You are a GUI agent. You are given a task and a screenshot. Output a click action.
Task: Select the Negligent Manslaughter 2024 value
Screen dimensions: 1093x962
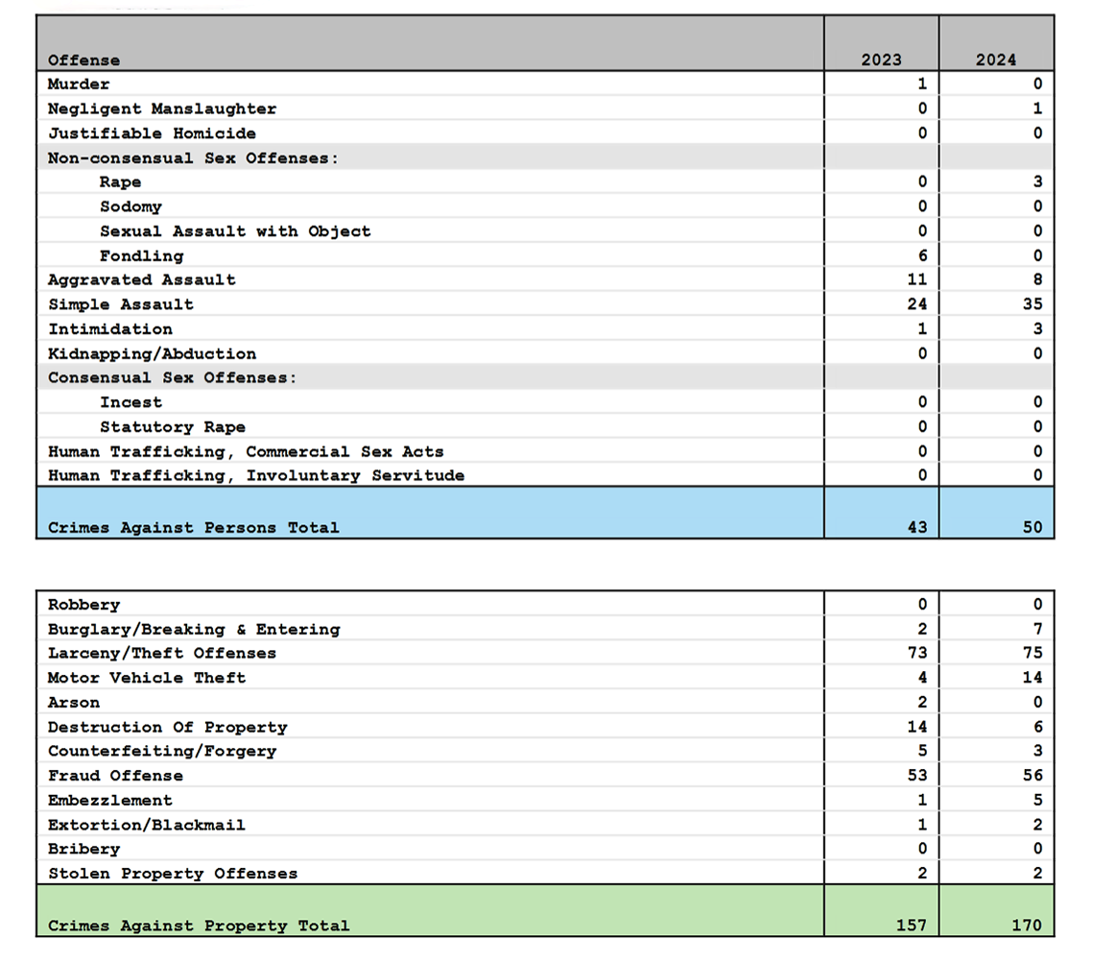pos(1036,109)
